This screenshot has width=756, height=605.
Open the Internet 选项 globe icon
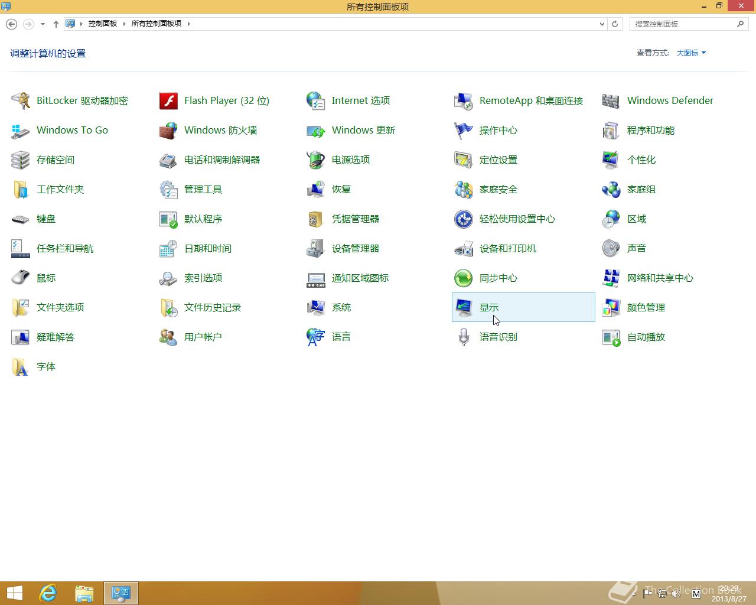(316, 100)
